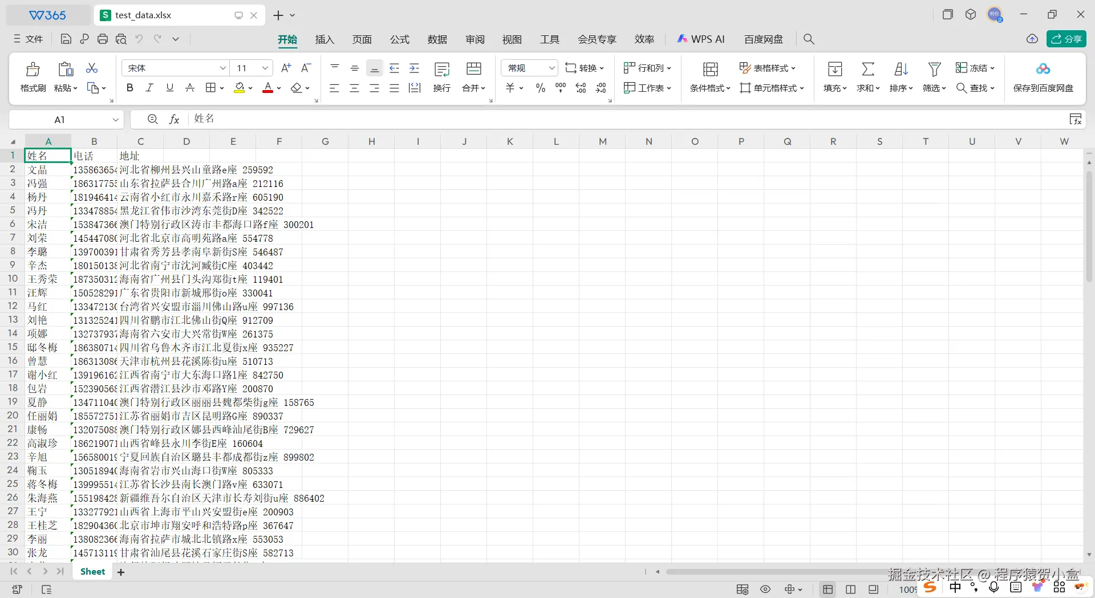Expand the Paste (粘贴) dropdown arrow
This screenshot has width=1095, height=598.
(75, 88)
